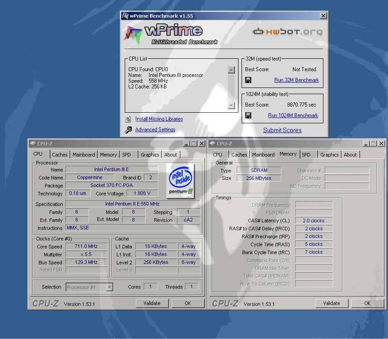388x339 pixels.
Task: Click the Instructions MMX, SSE field
Action: pos(133,228)
